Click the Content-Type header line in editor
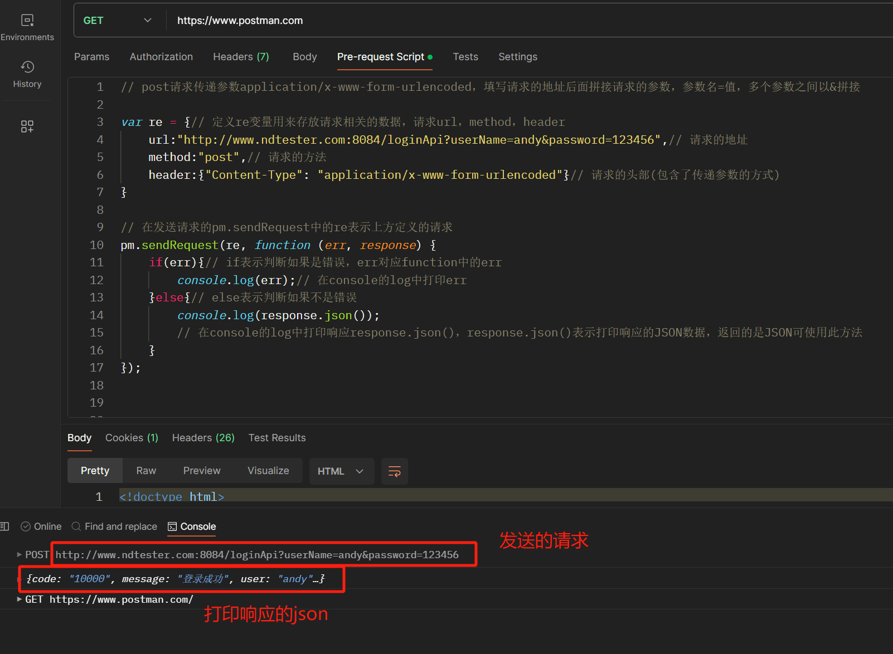893x654 pixels. click(464, 175)
